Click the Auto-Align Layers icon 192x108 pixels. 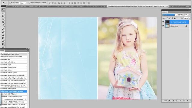[89, 3]
